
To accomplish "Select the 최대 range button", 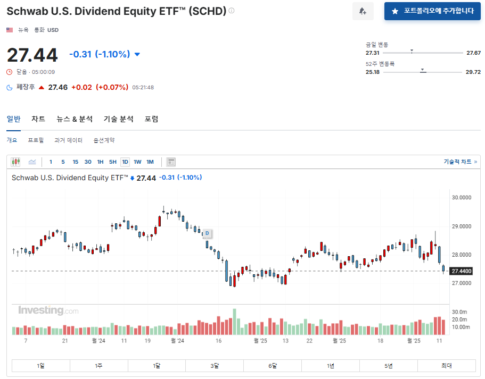I will (x=446, y=366).
